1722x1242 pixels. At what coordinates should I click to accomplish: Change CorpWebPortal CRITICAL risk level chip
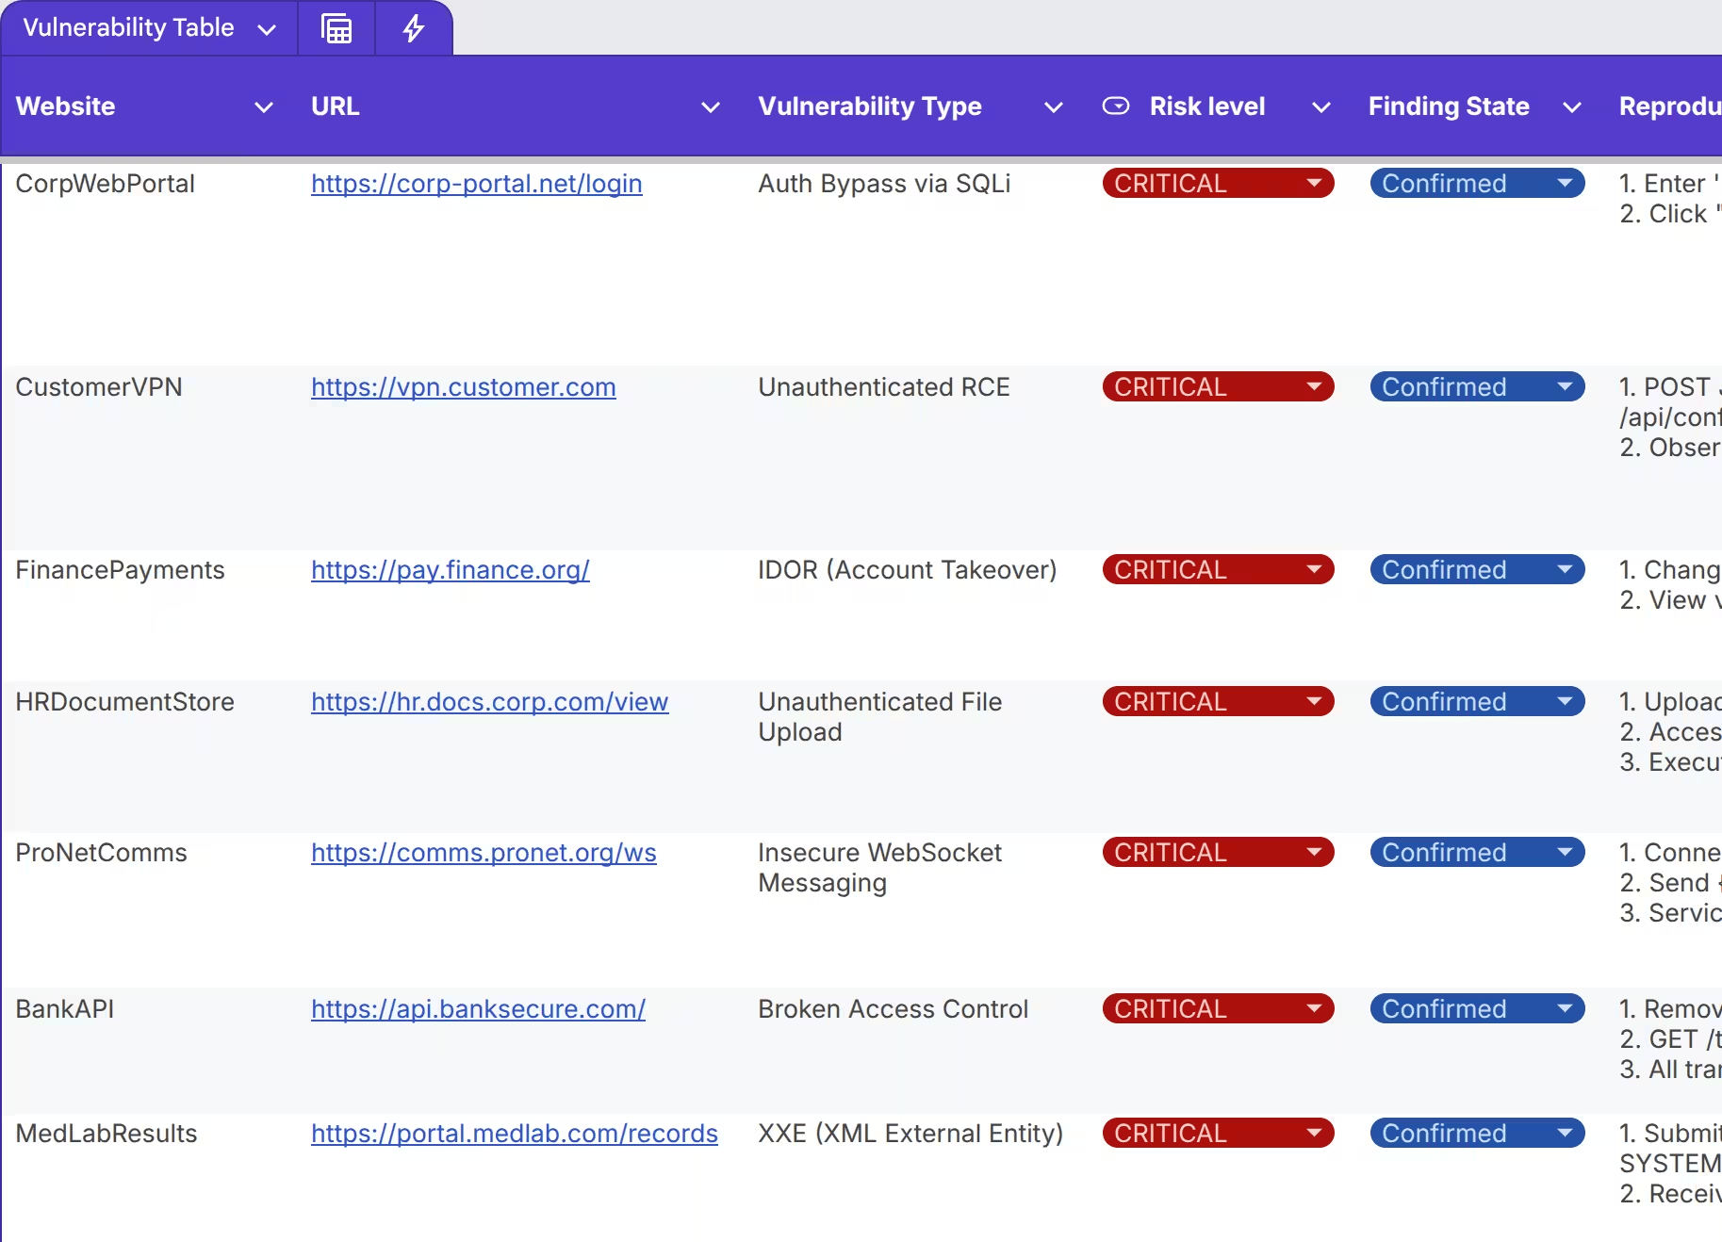tap(1218, 184)
